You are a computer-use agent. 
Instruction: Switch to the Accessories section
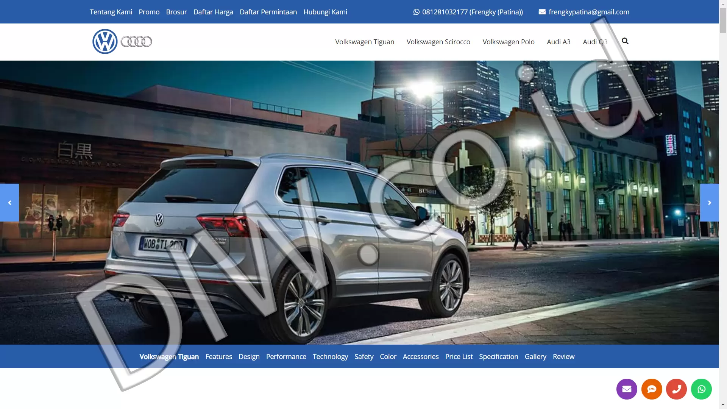pyautogui.click(x=421, y=356)
